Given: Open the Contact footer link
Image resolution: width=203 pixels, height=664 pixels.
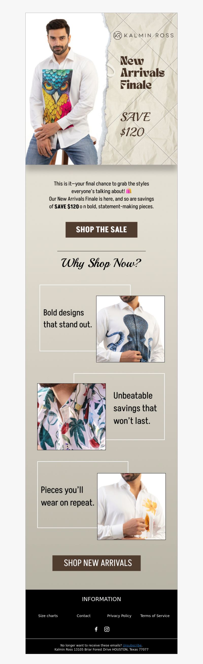Looking at the screenshot, I should click(x=83, y=616).
